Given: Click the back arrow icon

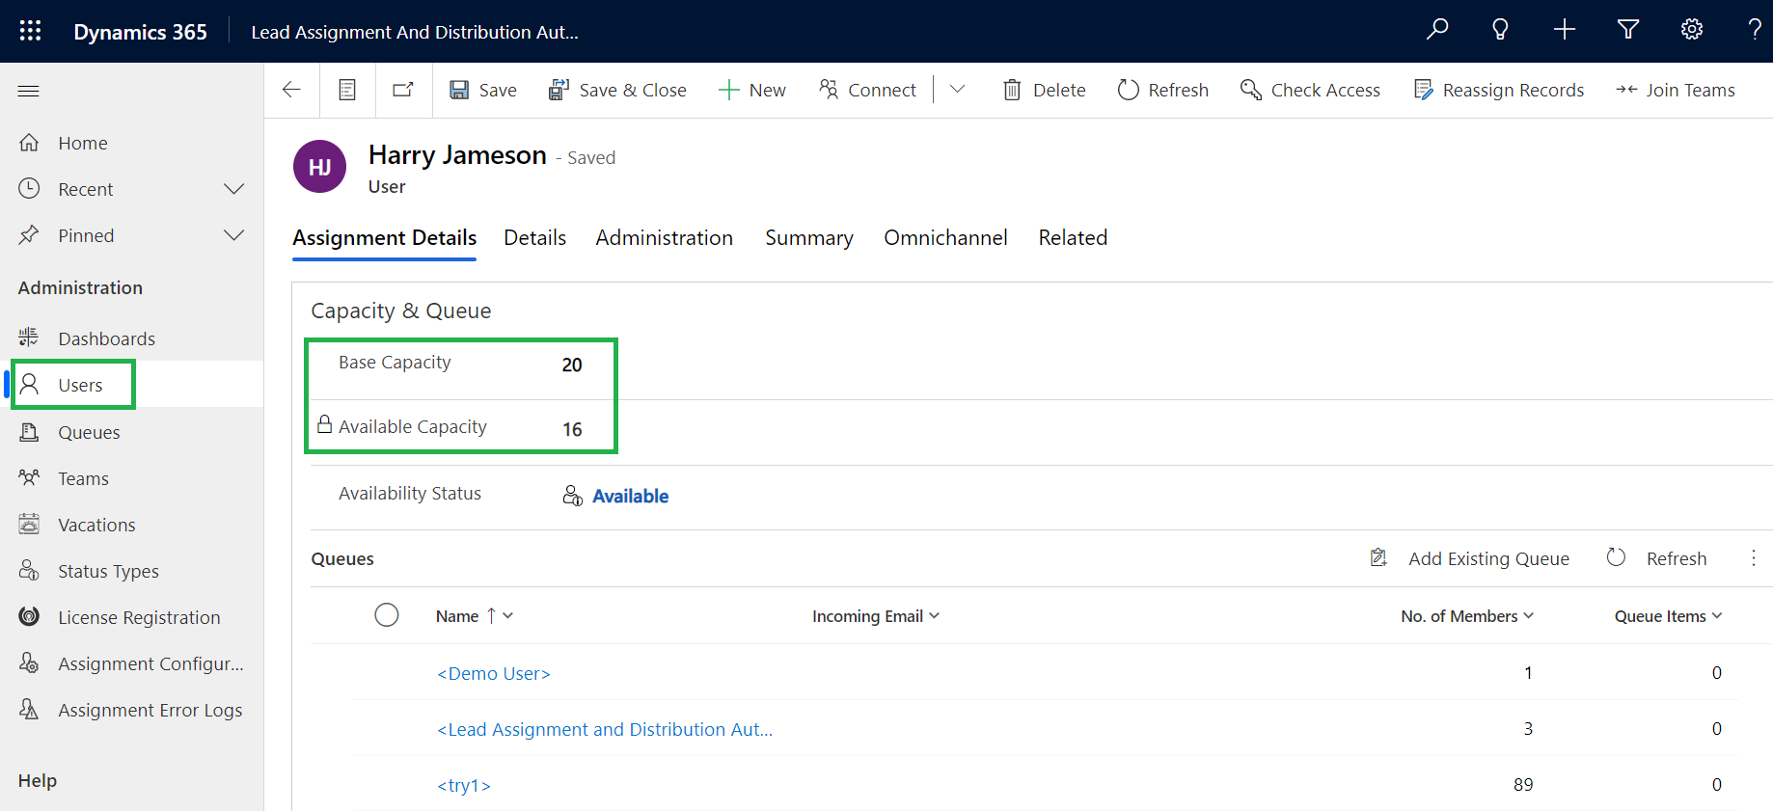Looking at the screenshot, I should coord(291,90).
